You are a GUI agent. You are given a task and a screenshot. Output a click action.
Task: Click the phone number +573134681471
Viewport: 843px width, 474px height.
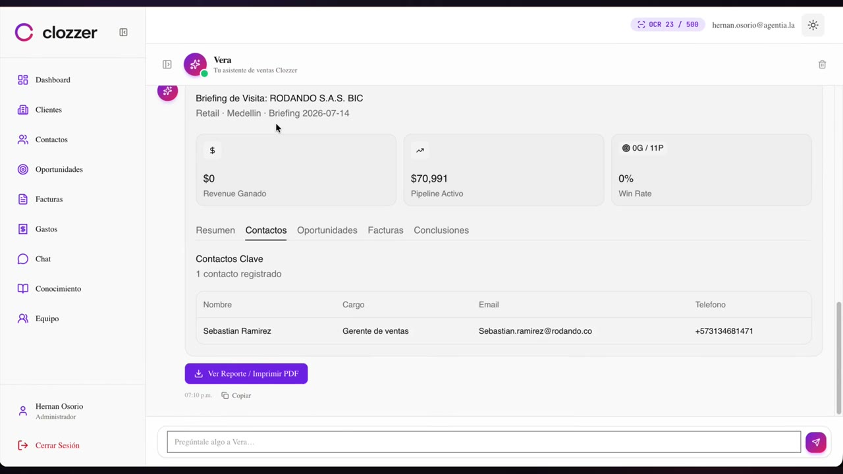(x=724, y=331)
